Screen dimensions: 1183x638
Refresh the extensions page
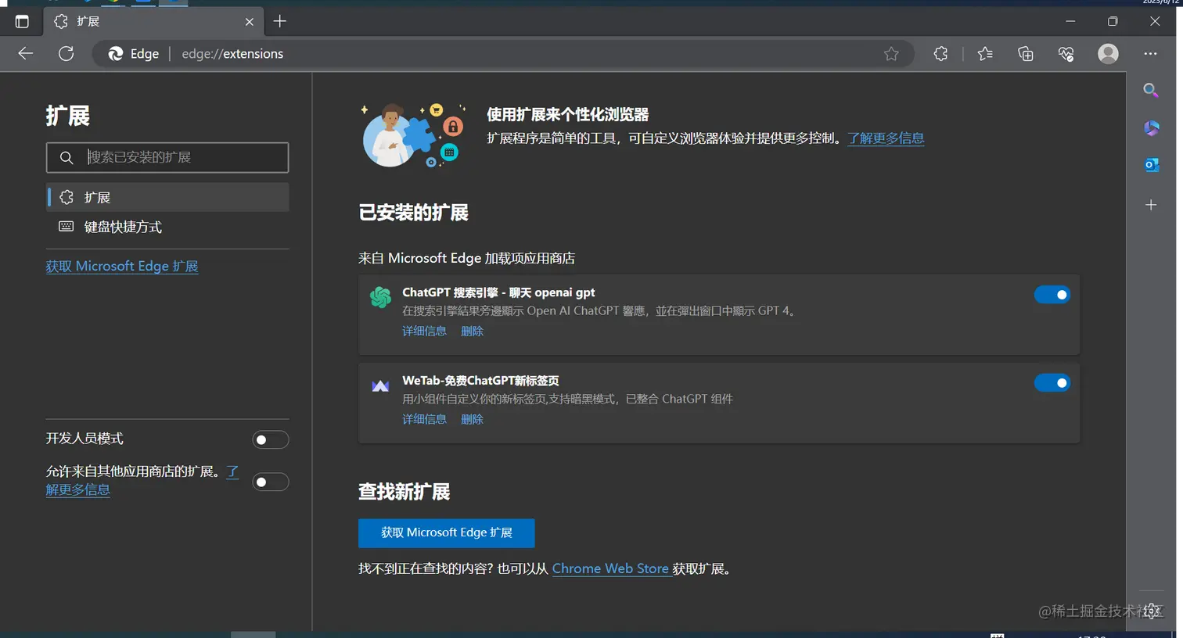click(x=67, y=53)
